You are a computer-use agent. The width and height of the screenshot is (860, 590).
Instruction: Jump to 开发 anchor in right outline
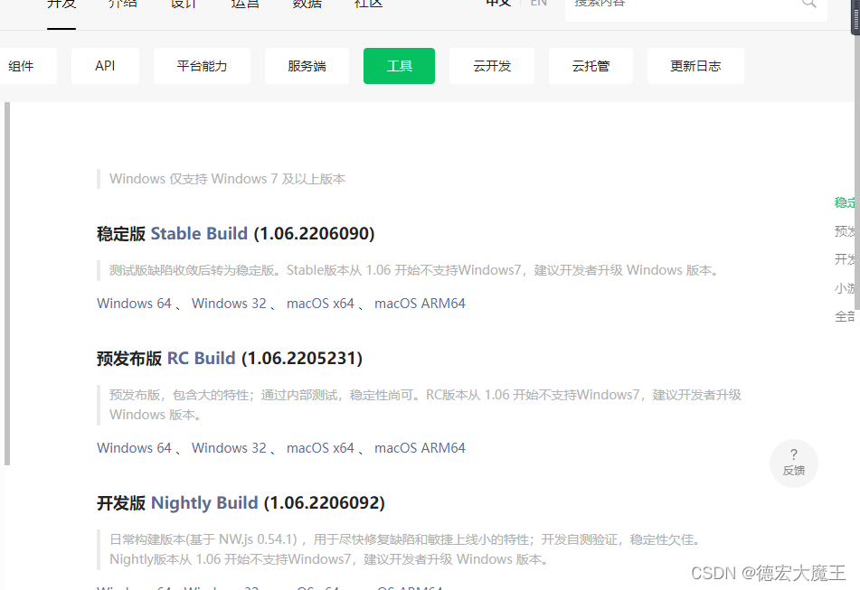click(x=846, y=259)
